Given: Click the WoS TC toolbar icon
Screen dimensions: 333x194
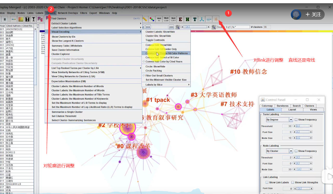Looking at the screenshot, I should tap(159, 19).
